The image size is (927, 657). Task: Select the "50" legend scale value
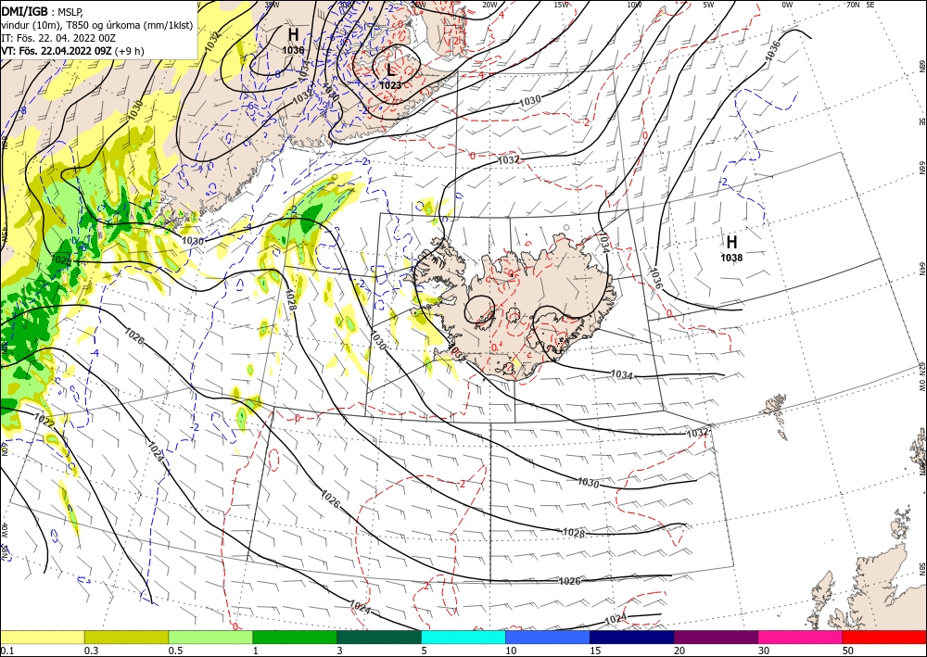click(x=849, y=651)
